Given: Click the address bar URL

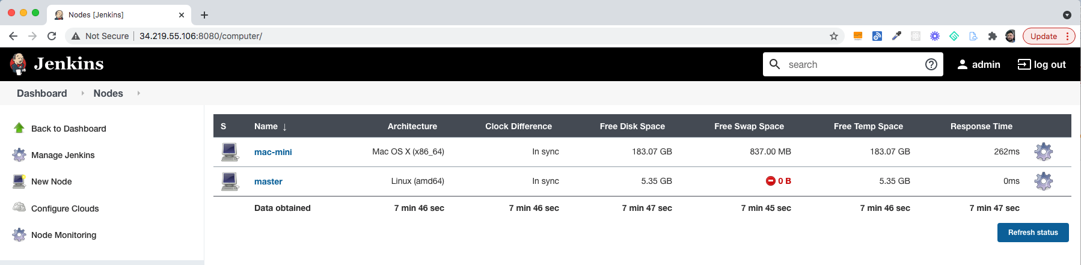Looking at the screenshot, I should tap(201, 36).
